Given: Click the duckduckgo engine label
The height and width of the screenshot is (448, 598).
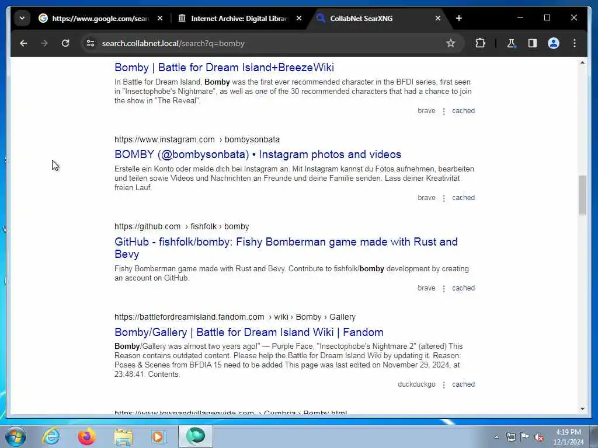Looking at the screenshot, I should coord(416,384).
